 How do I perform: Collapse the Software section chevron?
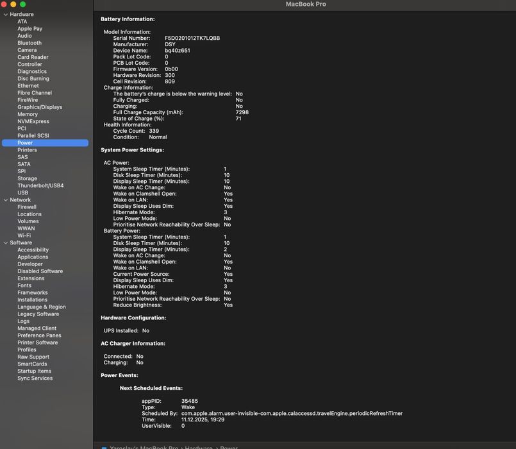(6, 243)
